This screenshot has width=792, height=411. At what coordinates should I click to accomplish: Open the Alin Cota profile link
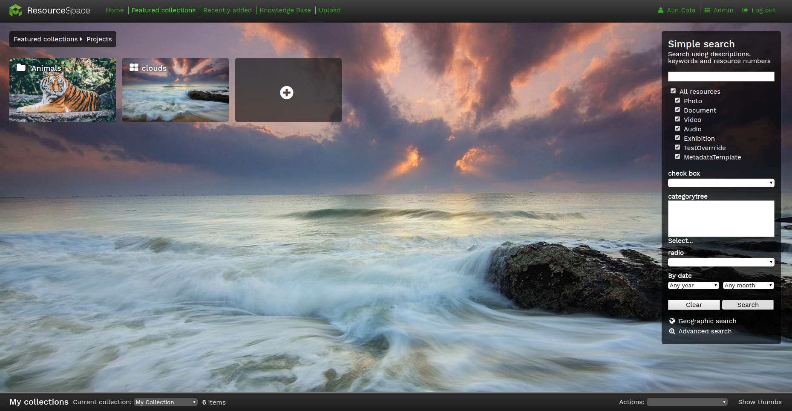(681, 10)
